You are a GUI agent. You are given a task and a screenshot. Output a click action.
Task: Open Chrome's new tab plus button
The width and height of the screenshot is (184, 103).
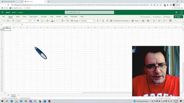[49, 2]
